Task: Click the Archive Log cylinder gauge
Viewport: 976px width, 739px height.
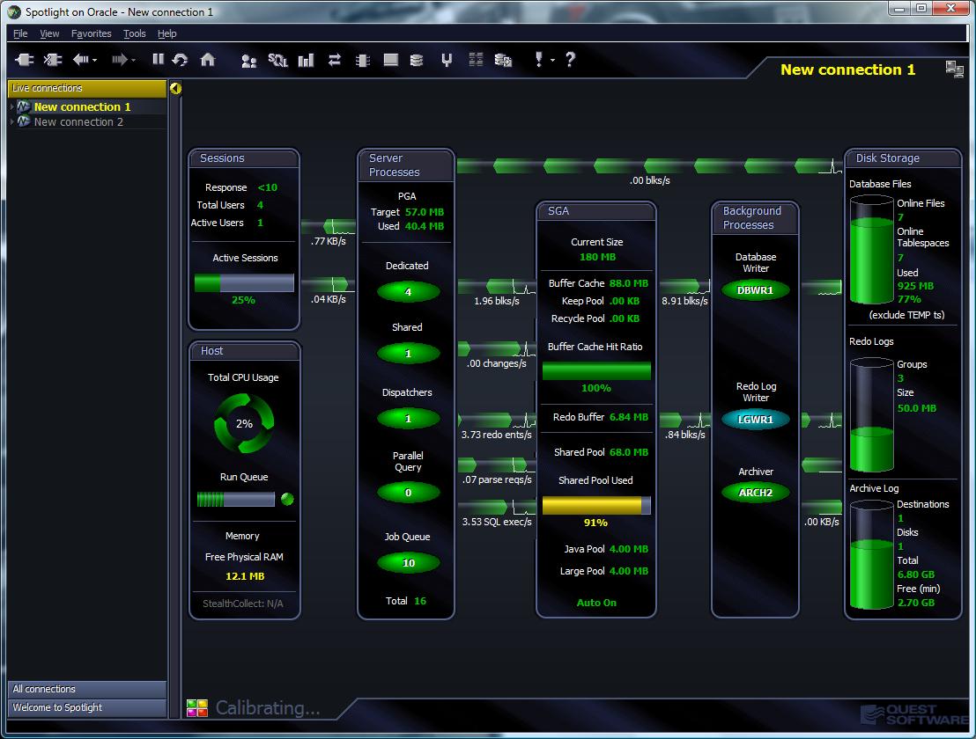Action: point(871,555)
